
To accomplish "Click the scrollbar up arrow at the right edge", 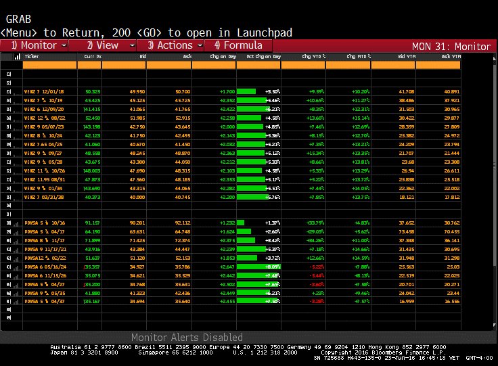I will pos(495,58).
